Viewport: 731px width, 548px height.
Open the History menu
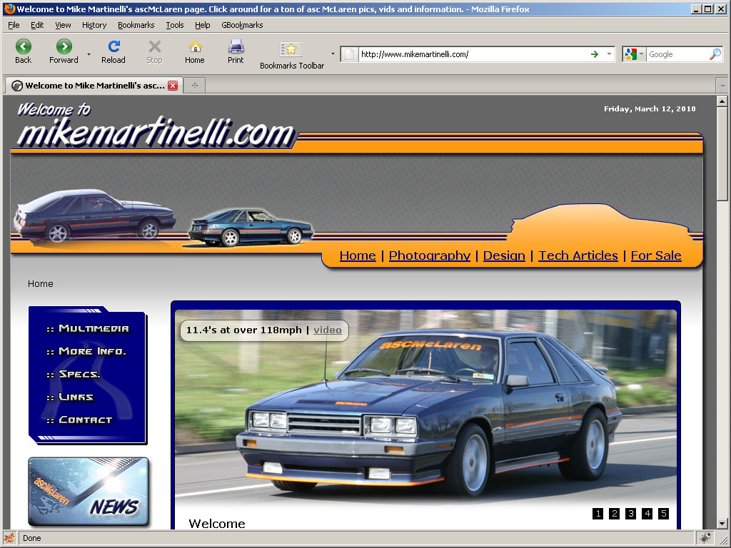(94, 25)
